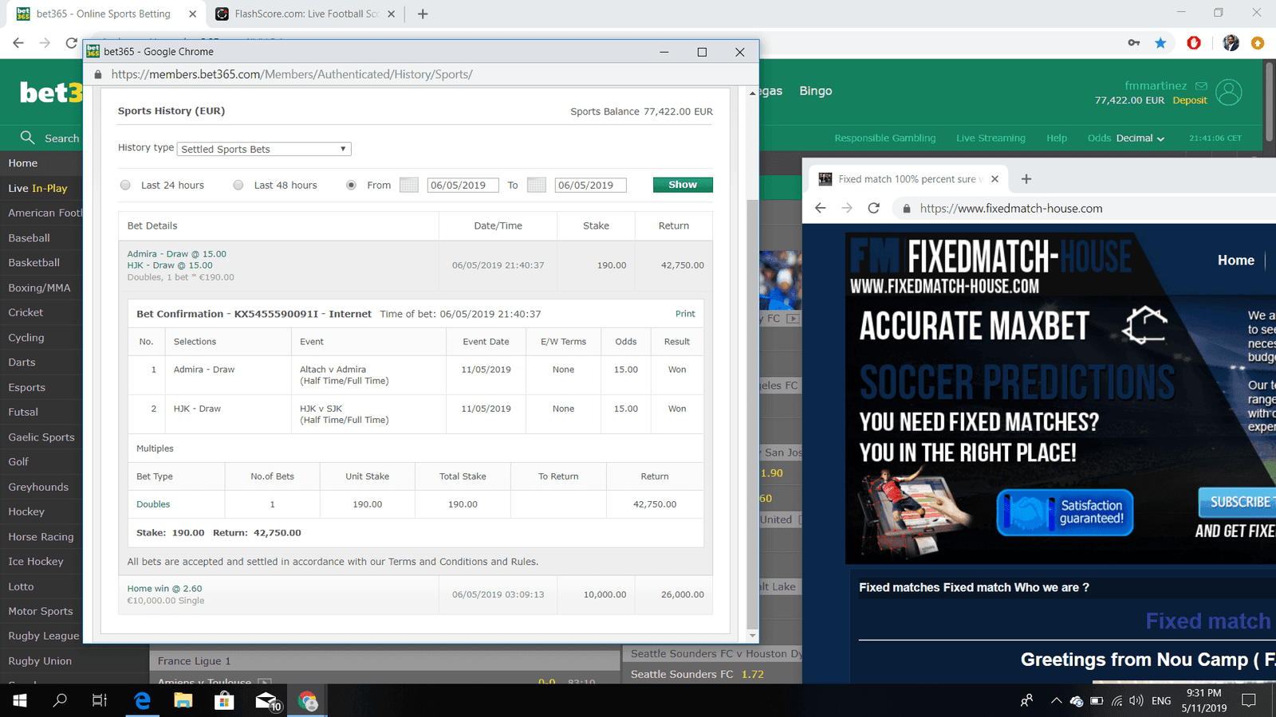Click the bookmark star icon in Chrome

coord(1160,43)
